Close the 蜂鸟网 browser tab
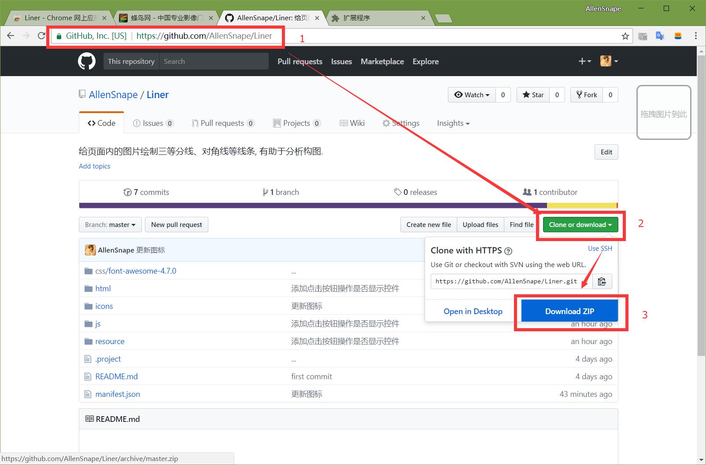The image size is (706, 465). tap(211, 18)
